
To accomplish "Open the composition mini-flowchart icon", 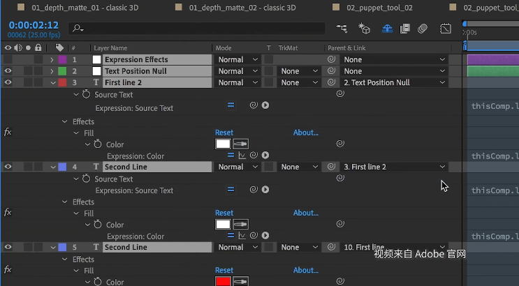I will tap(342, 29).
